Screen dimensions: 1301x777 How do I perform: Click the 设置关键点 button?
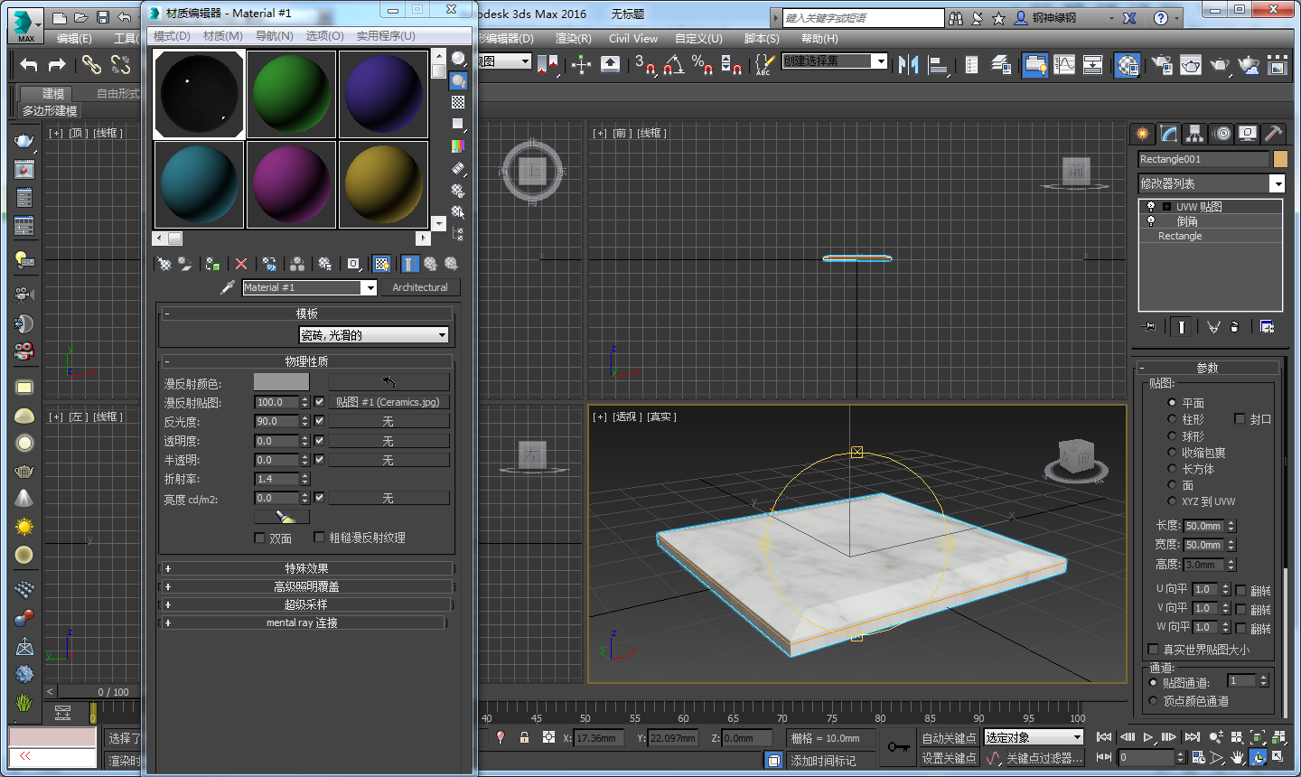pos(949,758)
